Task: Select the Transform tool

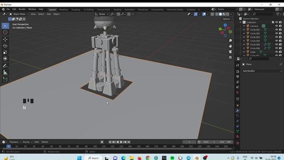Action: (x=5, y=59)
